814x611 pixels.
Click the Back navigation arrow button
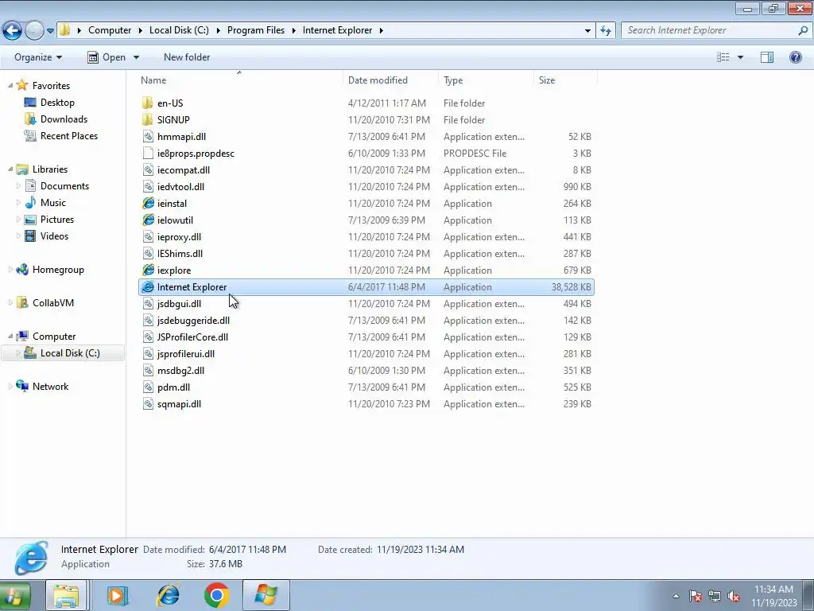(x=12, y=31)
